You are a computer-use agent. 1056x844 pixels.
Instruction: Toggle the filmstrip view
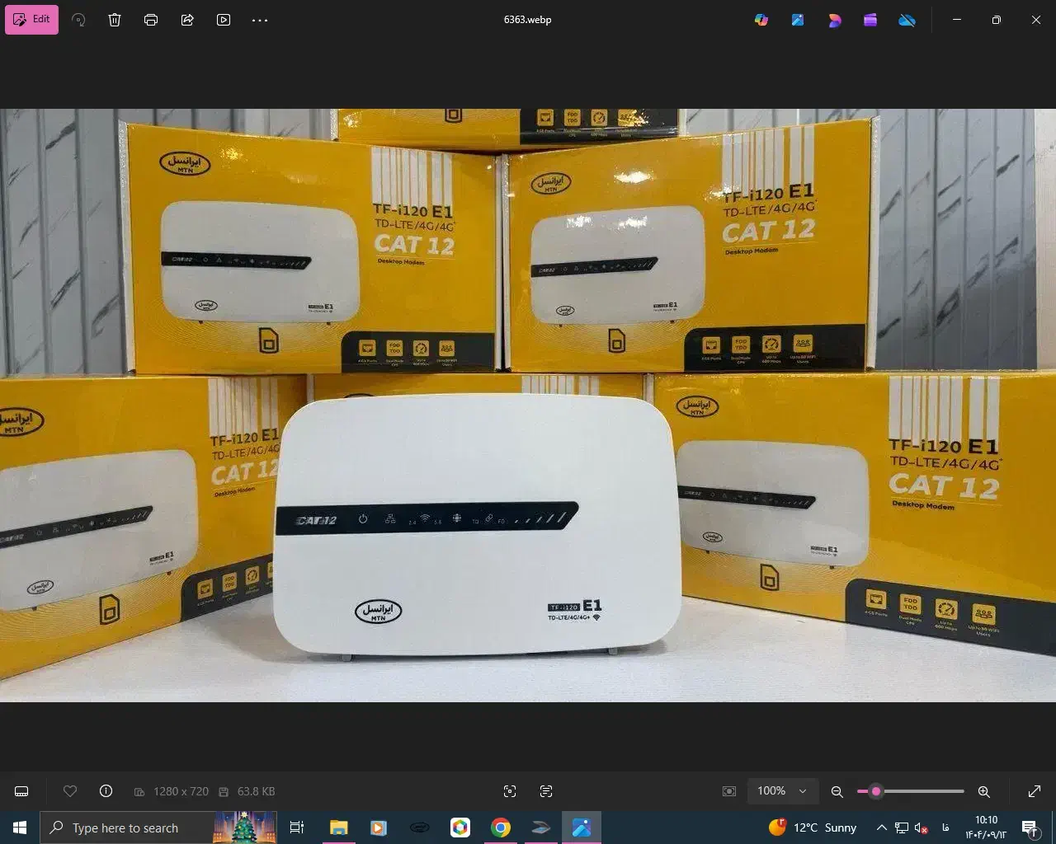22,791
